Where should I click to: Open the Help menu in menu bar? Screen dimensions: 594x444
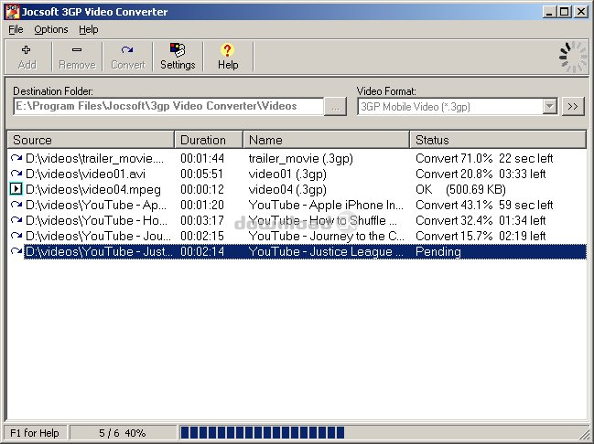88,29
